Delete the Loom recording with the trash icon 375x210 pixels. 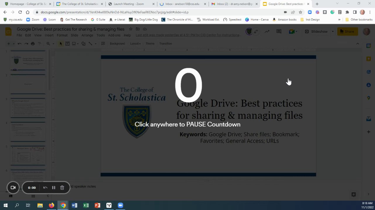point(62,188)
